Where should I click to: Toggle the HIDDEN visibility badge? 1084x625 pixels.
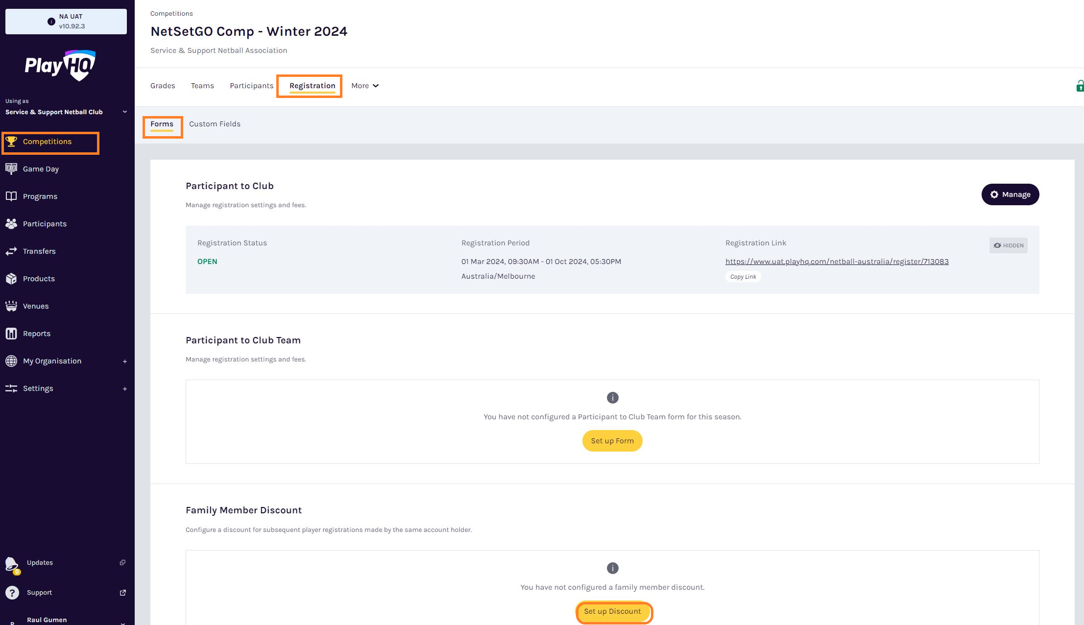tap(1008, 245)
